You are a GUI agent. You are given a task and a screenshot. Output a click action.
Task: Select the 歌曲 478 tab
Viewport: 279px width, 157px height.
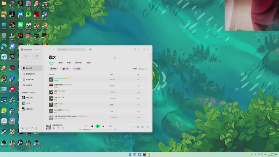[51, 63]
